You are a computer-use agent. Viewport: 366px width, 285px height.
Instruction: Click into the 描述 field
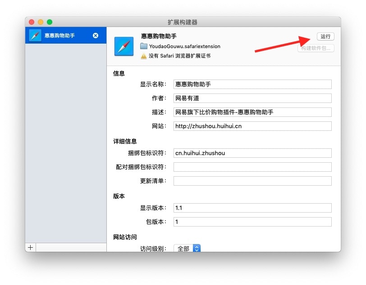click(252, 112)
